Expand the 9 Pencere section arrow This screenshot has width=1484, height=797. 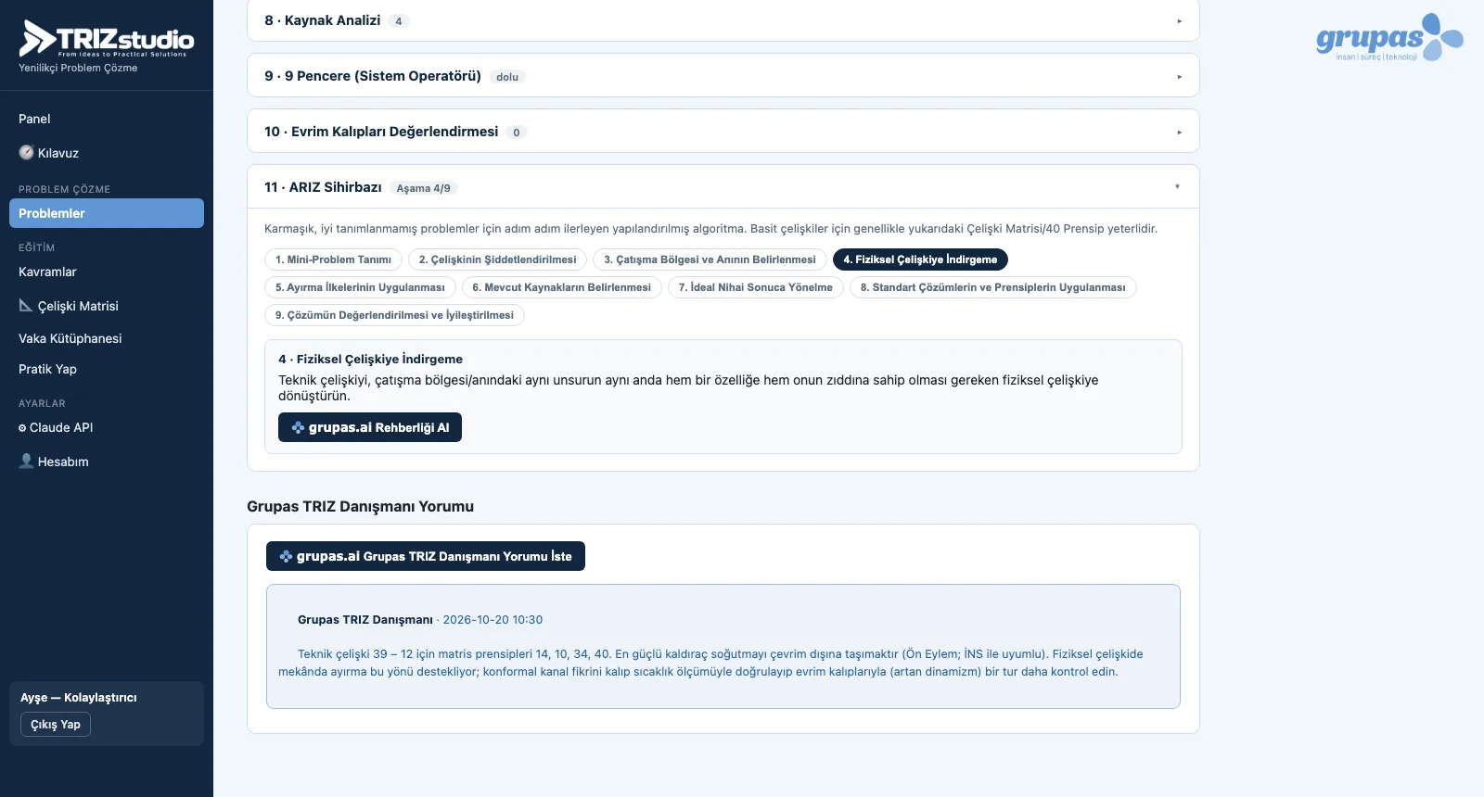[1179, 76]
